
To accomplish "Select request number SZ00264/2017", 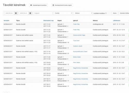I will [x=8, y=84].
